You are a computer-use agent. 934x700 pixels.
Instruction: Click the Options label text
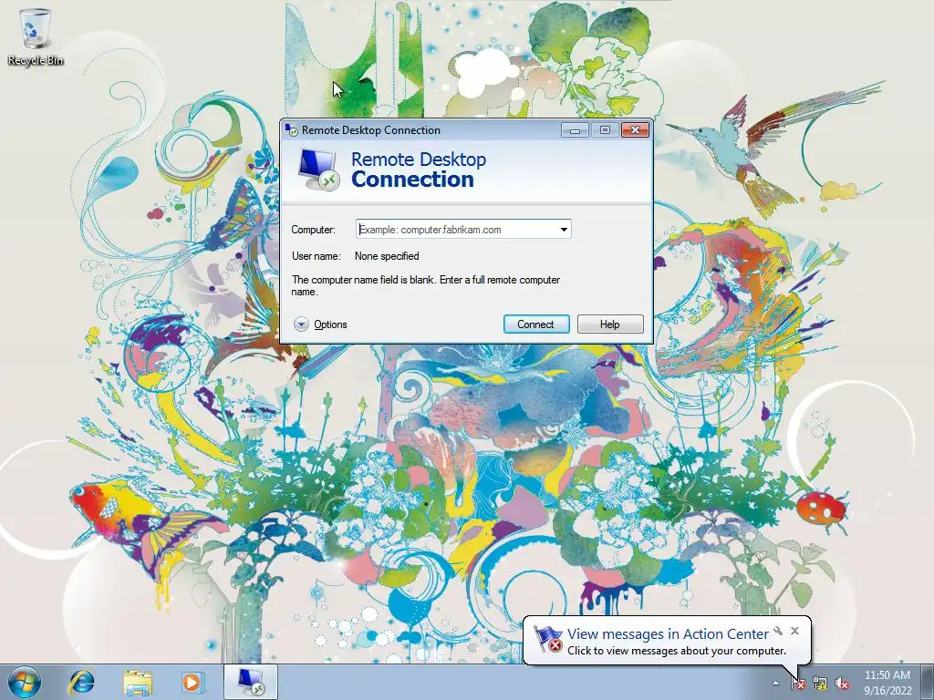[330, 324]
